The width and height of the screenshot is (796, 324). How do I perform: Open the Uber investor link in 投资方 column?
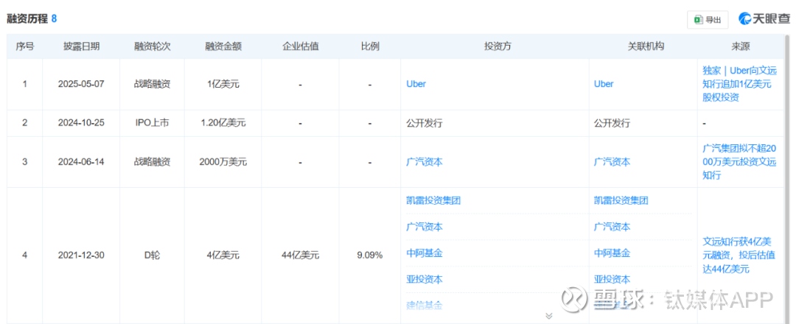point(416,84)
